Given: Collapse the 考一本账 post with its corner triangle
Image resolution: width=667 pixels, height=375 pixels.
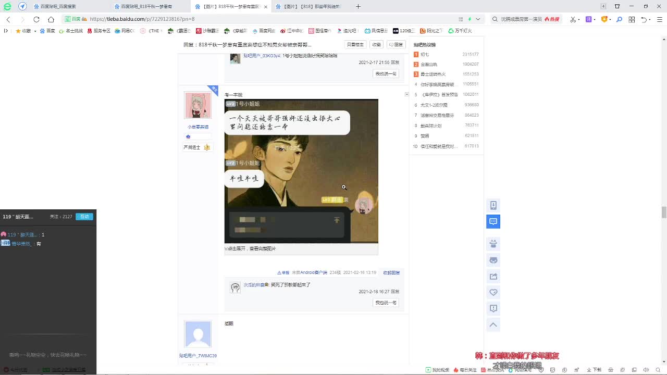Looking at the screenshot, I should (x=406, y=94).
